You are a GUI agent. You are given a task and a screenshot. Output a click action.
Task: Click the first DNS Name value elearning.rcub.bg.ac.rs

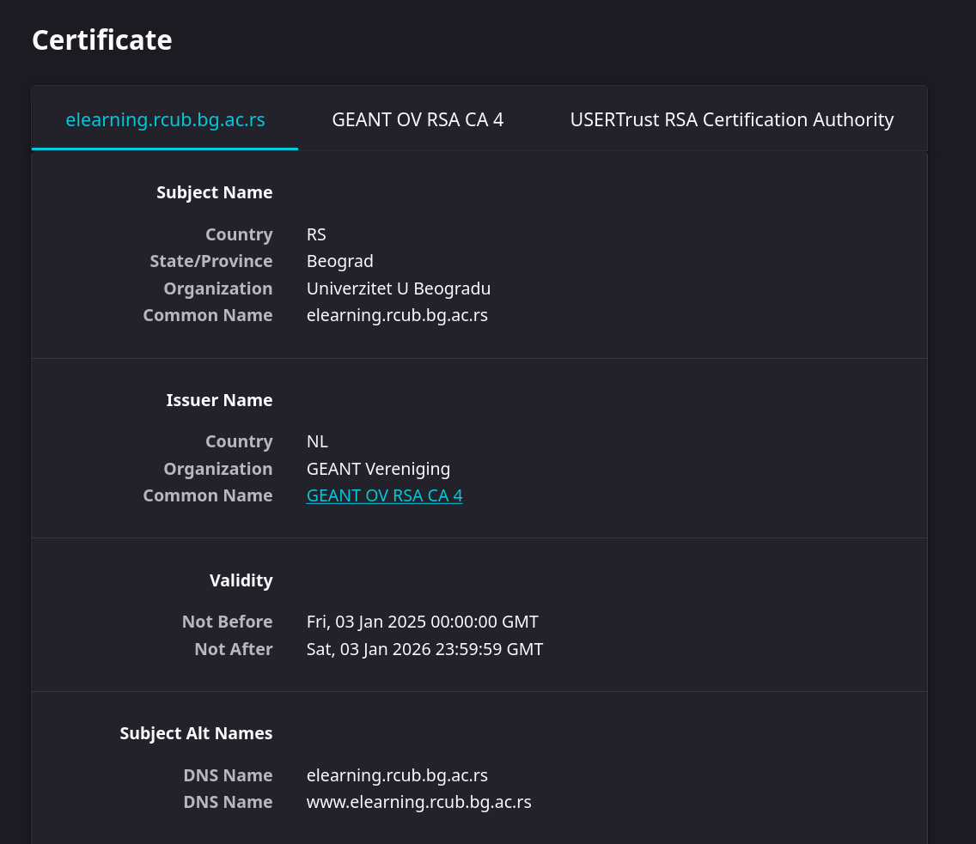[397, 775]
